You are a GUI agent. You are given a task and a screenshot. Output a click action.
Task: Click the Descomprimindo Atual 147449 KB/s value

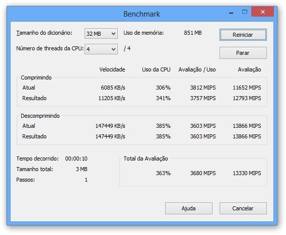click(110, 126)
